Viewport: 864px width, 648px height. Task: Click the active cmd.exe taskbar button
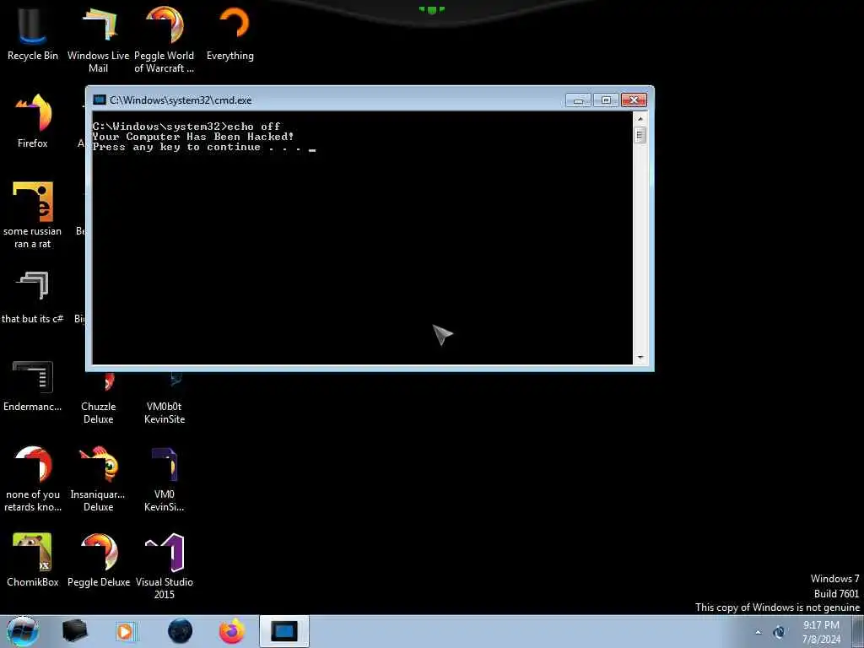pyautogui.click(x=284, y=631)
